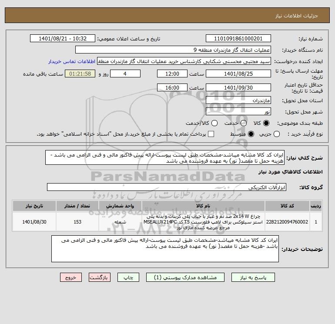Select the جزیی purchase type radio
Viewport: 335px width, 324px height.
[277, 134]
